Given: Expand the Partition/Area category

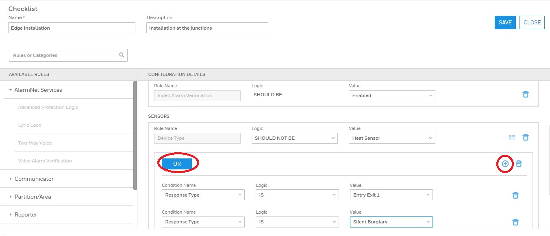Looking at the screenshot, I should (x=11, y=197).
